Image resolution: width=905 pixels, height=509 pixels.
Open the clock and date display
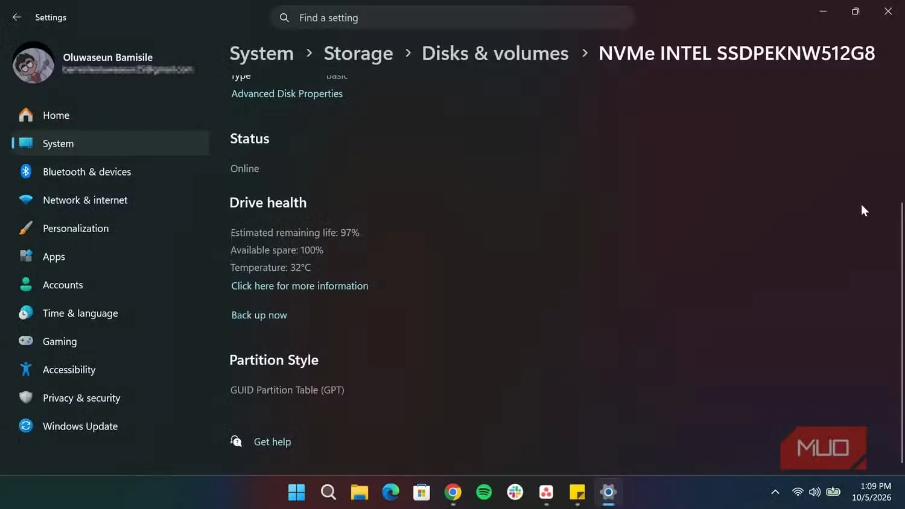click(872, 492)
